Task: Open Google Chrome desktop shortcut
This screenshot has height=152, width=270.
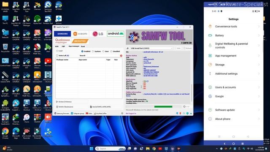Action: [x=5, y=133]
